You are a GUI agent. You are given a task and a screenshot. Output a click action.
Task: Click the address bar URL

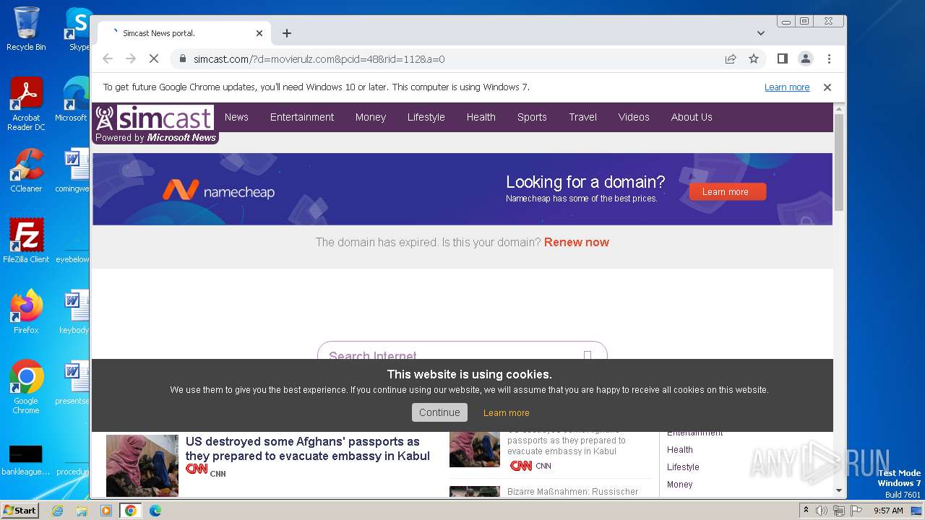(x=319, y=59)
